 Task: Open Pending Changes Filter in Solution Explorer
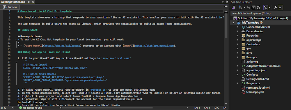coord(241,8)
